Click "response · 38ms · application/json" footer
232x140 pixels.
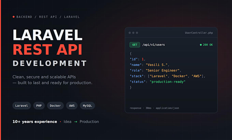click(x=154, y=108)
